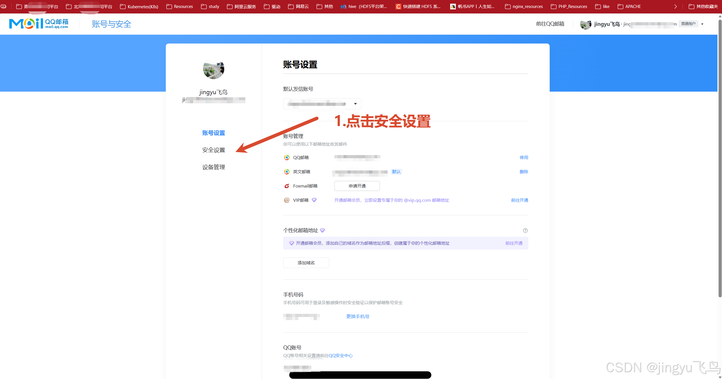Select 安全设置 in the sidebar
Image resolution: width=722 pixels, height=379 pixels.
point(214,150)
